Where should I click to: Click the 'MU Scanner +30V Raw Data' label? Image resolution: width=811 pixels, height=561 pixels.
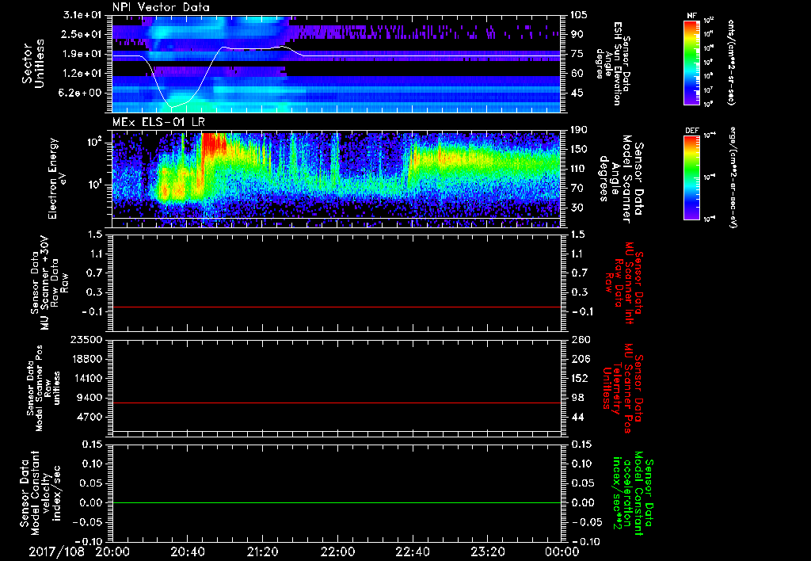click(49, 283)
